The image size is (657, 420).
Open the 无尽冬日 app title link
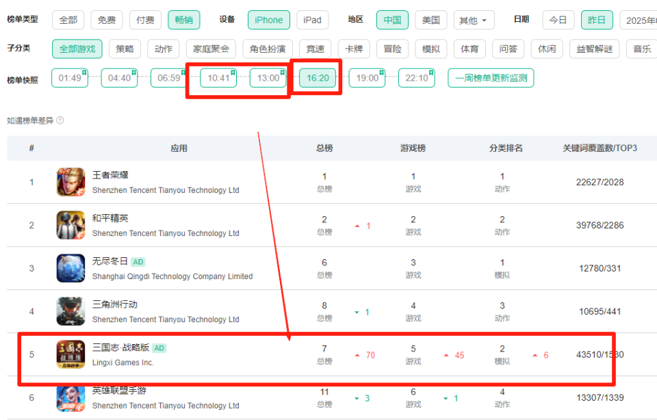point(109,261)
